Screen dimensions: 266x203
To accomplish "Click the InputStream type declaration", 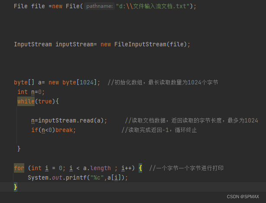I will click(33, 45).
